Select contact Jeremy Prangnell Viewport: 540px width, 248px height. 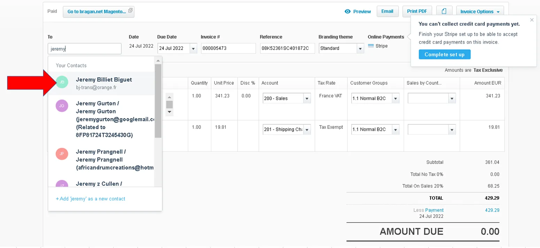pos(101,159)
